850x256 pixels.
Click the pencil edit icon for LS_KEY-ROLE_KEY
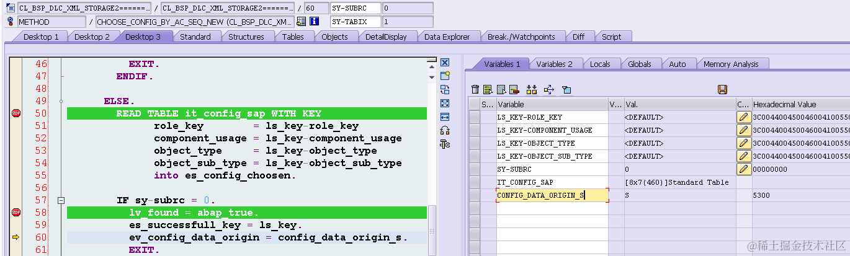point(743,117)
